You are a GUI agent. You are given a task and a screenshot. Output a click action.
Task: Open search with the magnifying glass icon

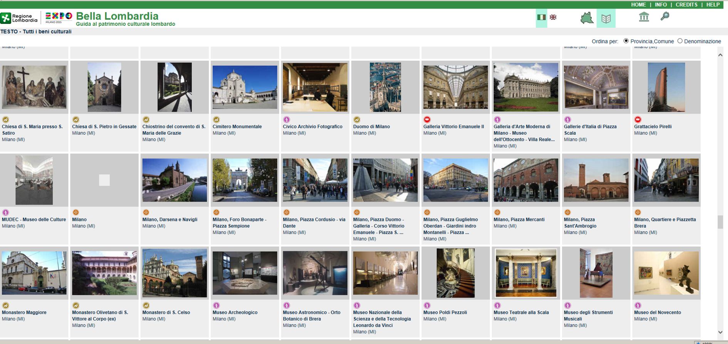coord(665,17)
